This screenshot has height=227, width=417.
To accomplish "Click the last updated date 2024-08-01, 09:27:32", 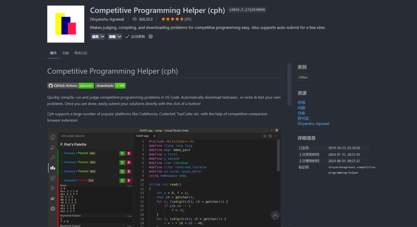I will click(344, 161).
